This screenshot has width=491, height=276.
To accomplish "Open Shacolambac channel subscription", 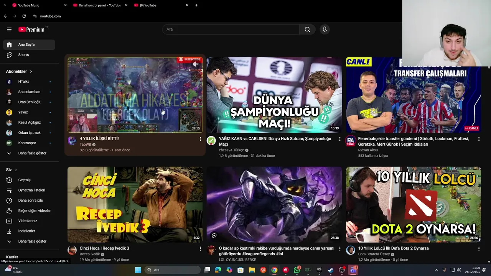I will click(29, 92).
